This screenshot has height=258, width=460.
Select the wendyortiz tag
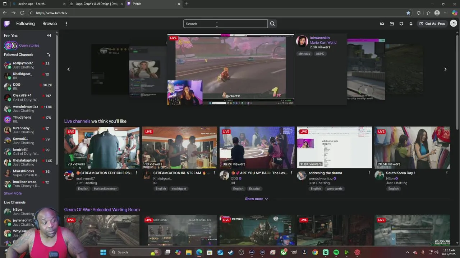[x=335, y=189]
